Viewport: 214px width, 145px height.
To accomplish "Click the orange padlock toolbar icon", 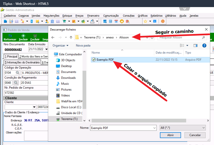I will [122, 21].
